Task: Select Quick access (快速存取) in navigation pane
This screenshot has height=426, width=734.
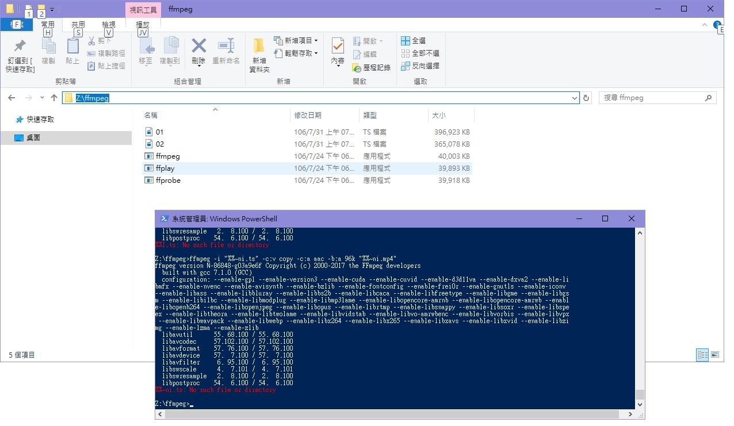Action: (40, 120)
